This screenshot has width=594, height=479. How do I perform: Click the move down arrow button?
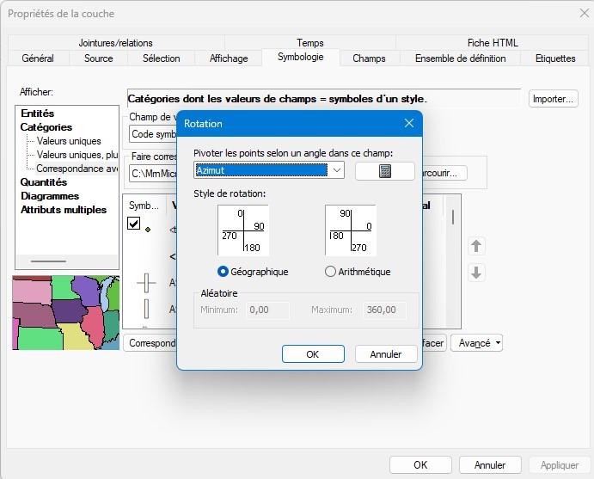(476, 273)
